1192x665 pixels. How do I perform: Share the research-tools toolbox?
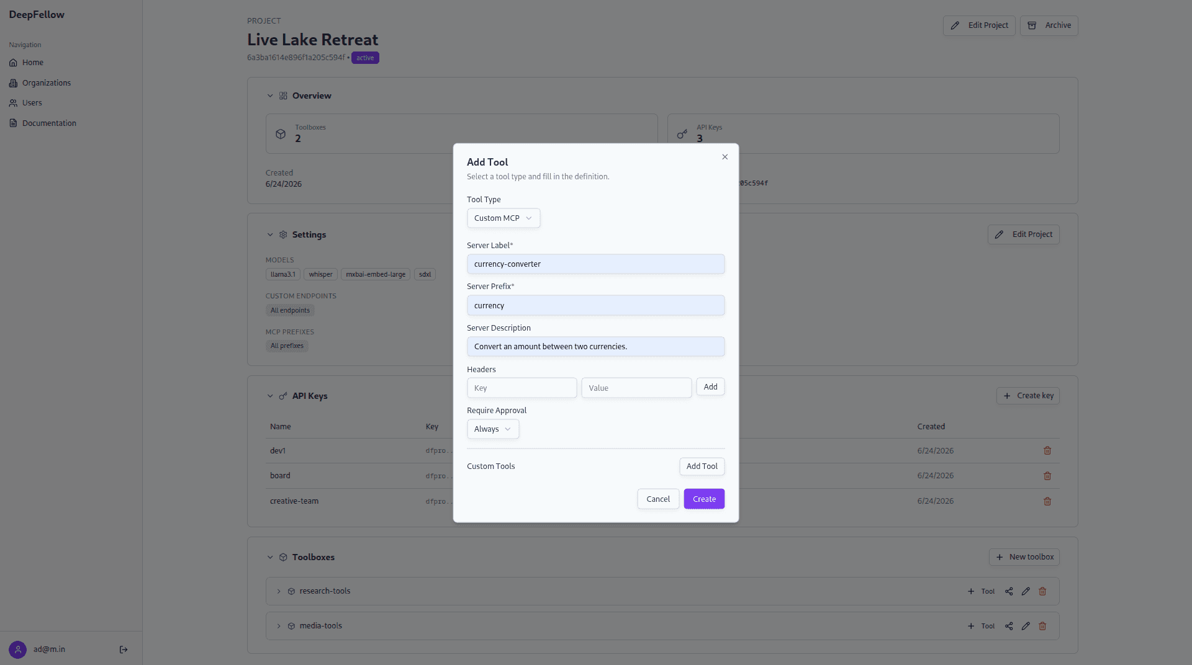1009,592
